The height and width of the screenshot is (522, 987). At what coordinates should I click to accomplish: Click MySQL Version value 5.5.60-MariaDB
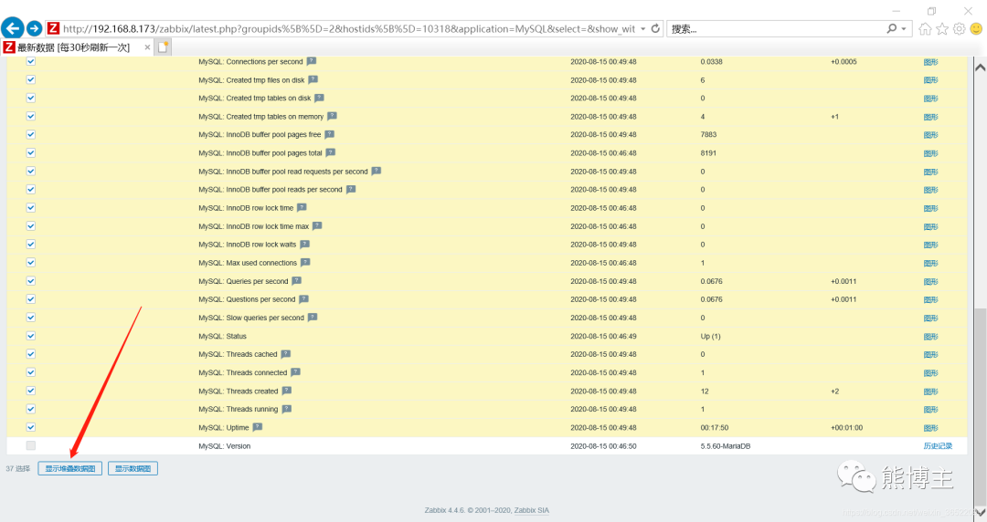coord(725,446)
